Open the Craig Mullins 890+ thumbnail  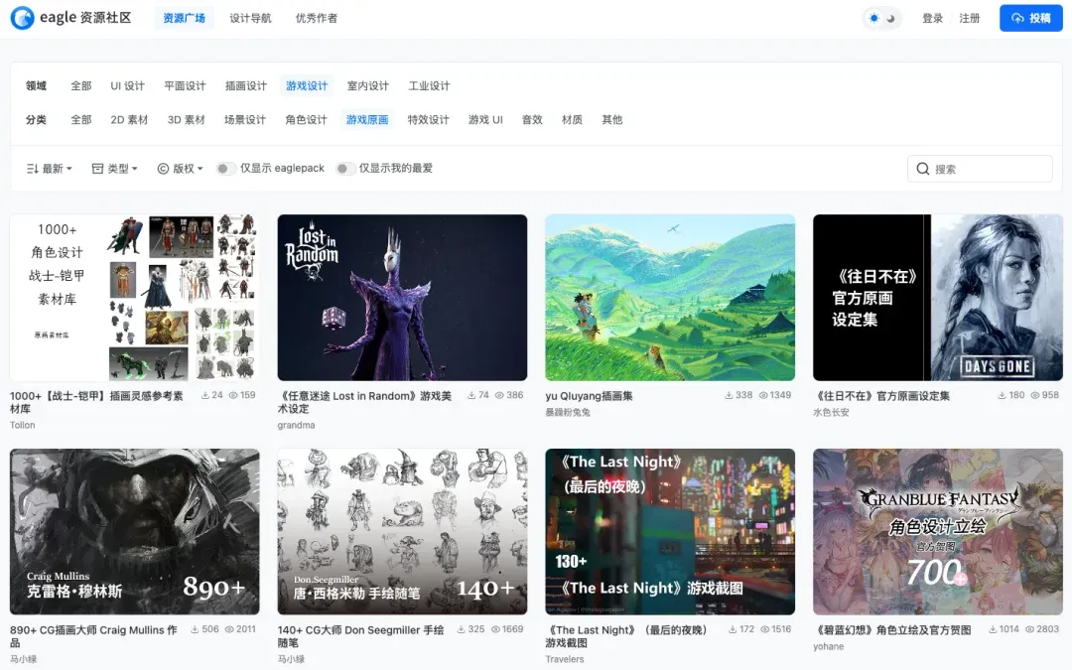(135, 532)
